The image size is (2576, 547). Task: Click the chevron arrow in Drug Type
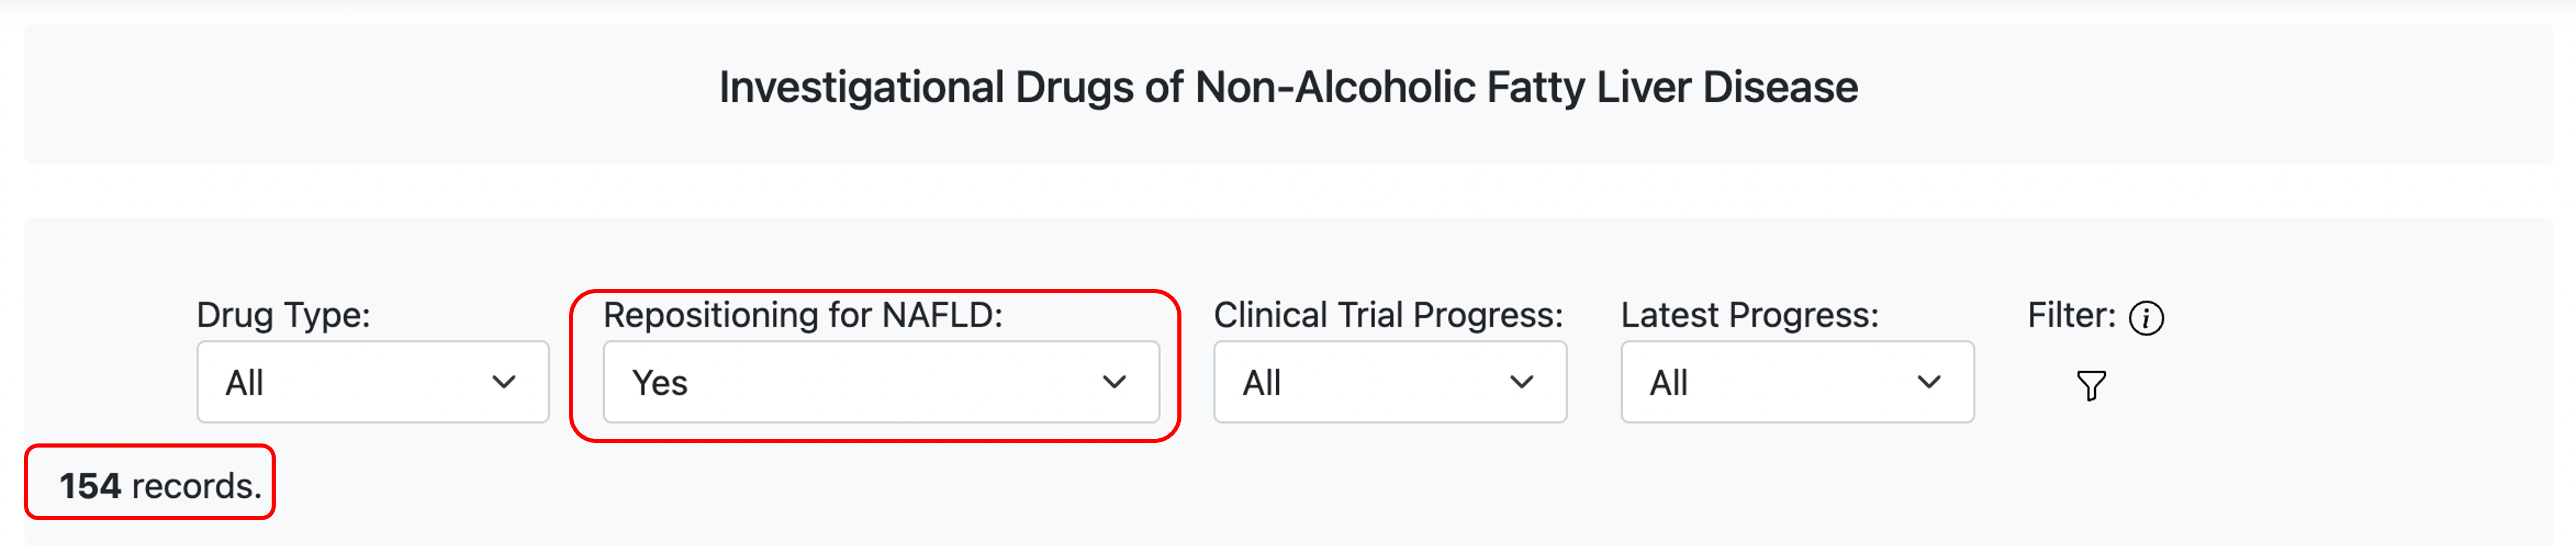point(504,382)
